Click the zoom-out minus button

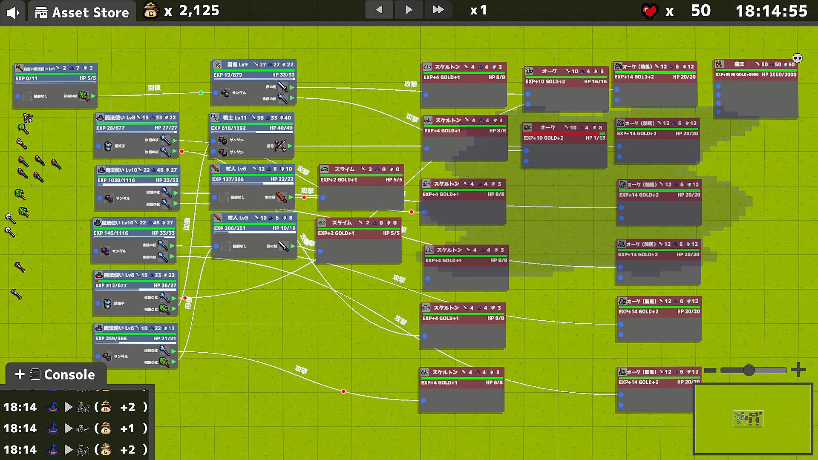(710, 370)
